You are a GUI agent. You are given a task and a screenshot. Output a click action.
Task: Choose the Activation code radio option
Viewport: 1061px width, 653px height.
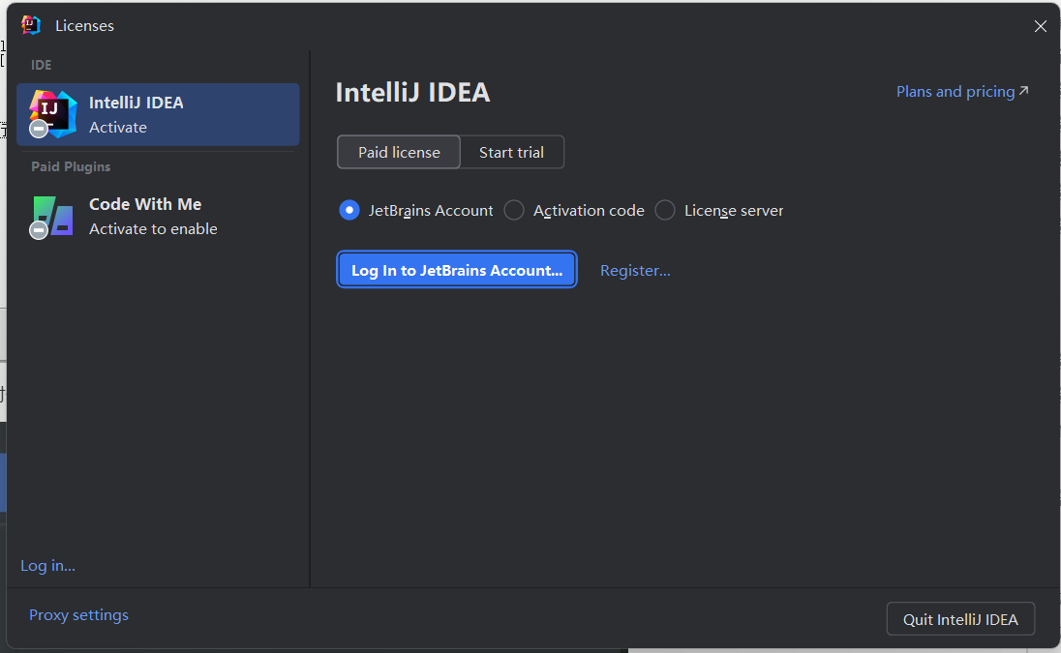tap(514, 210)
